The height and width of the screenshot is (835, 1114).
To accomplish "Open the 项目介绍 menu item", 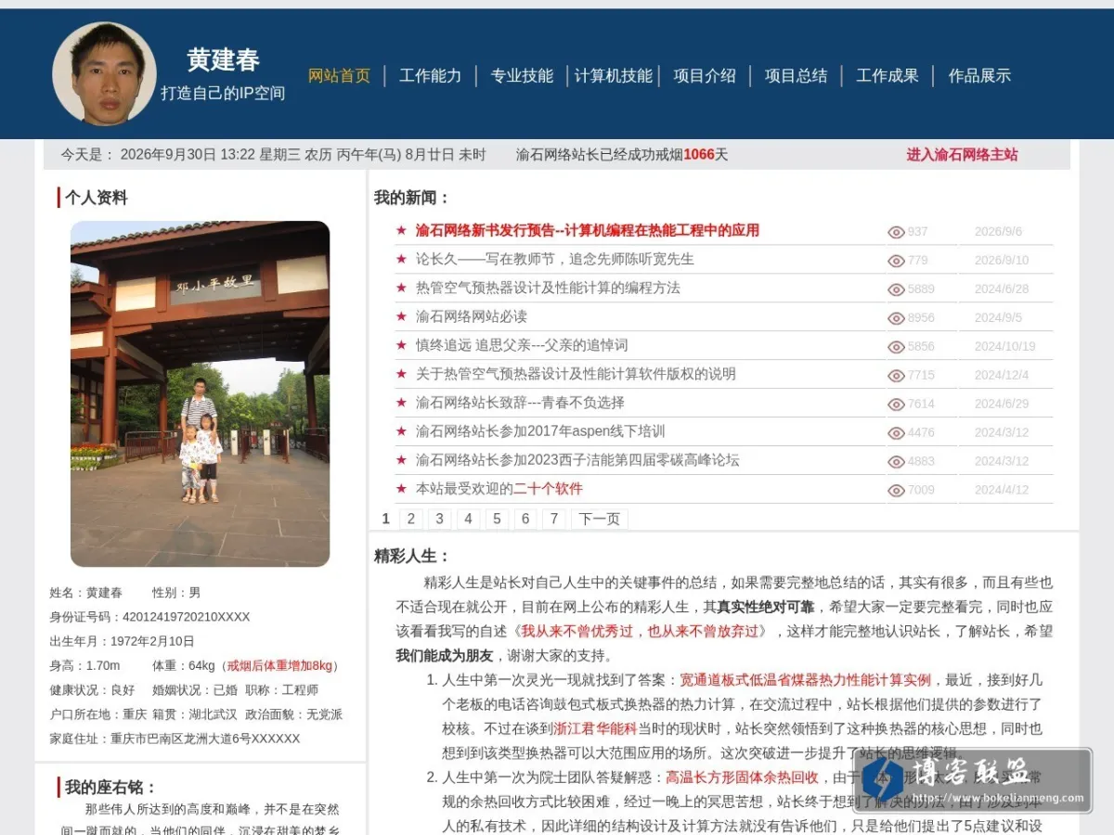I will (705, 76).
